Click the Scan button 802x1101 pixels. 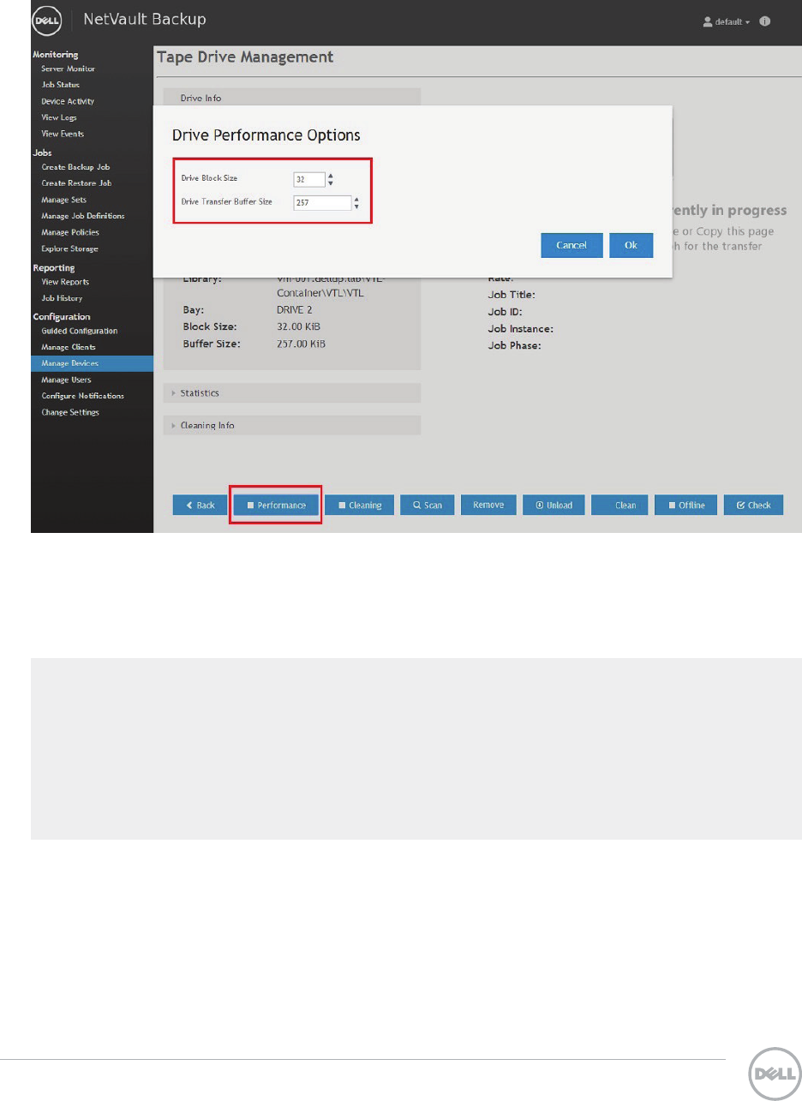[427, 506]
